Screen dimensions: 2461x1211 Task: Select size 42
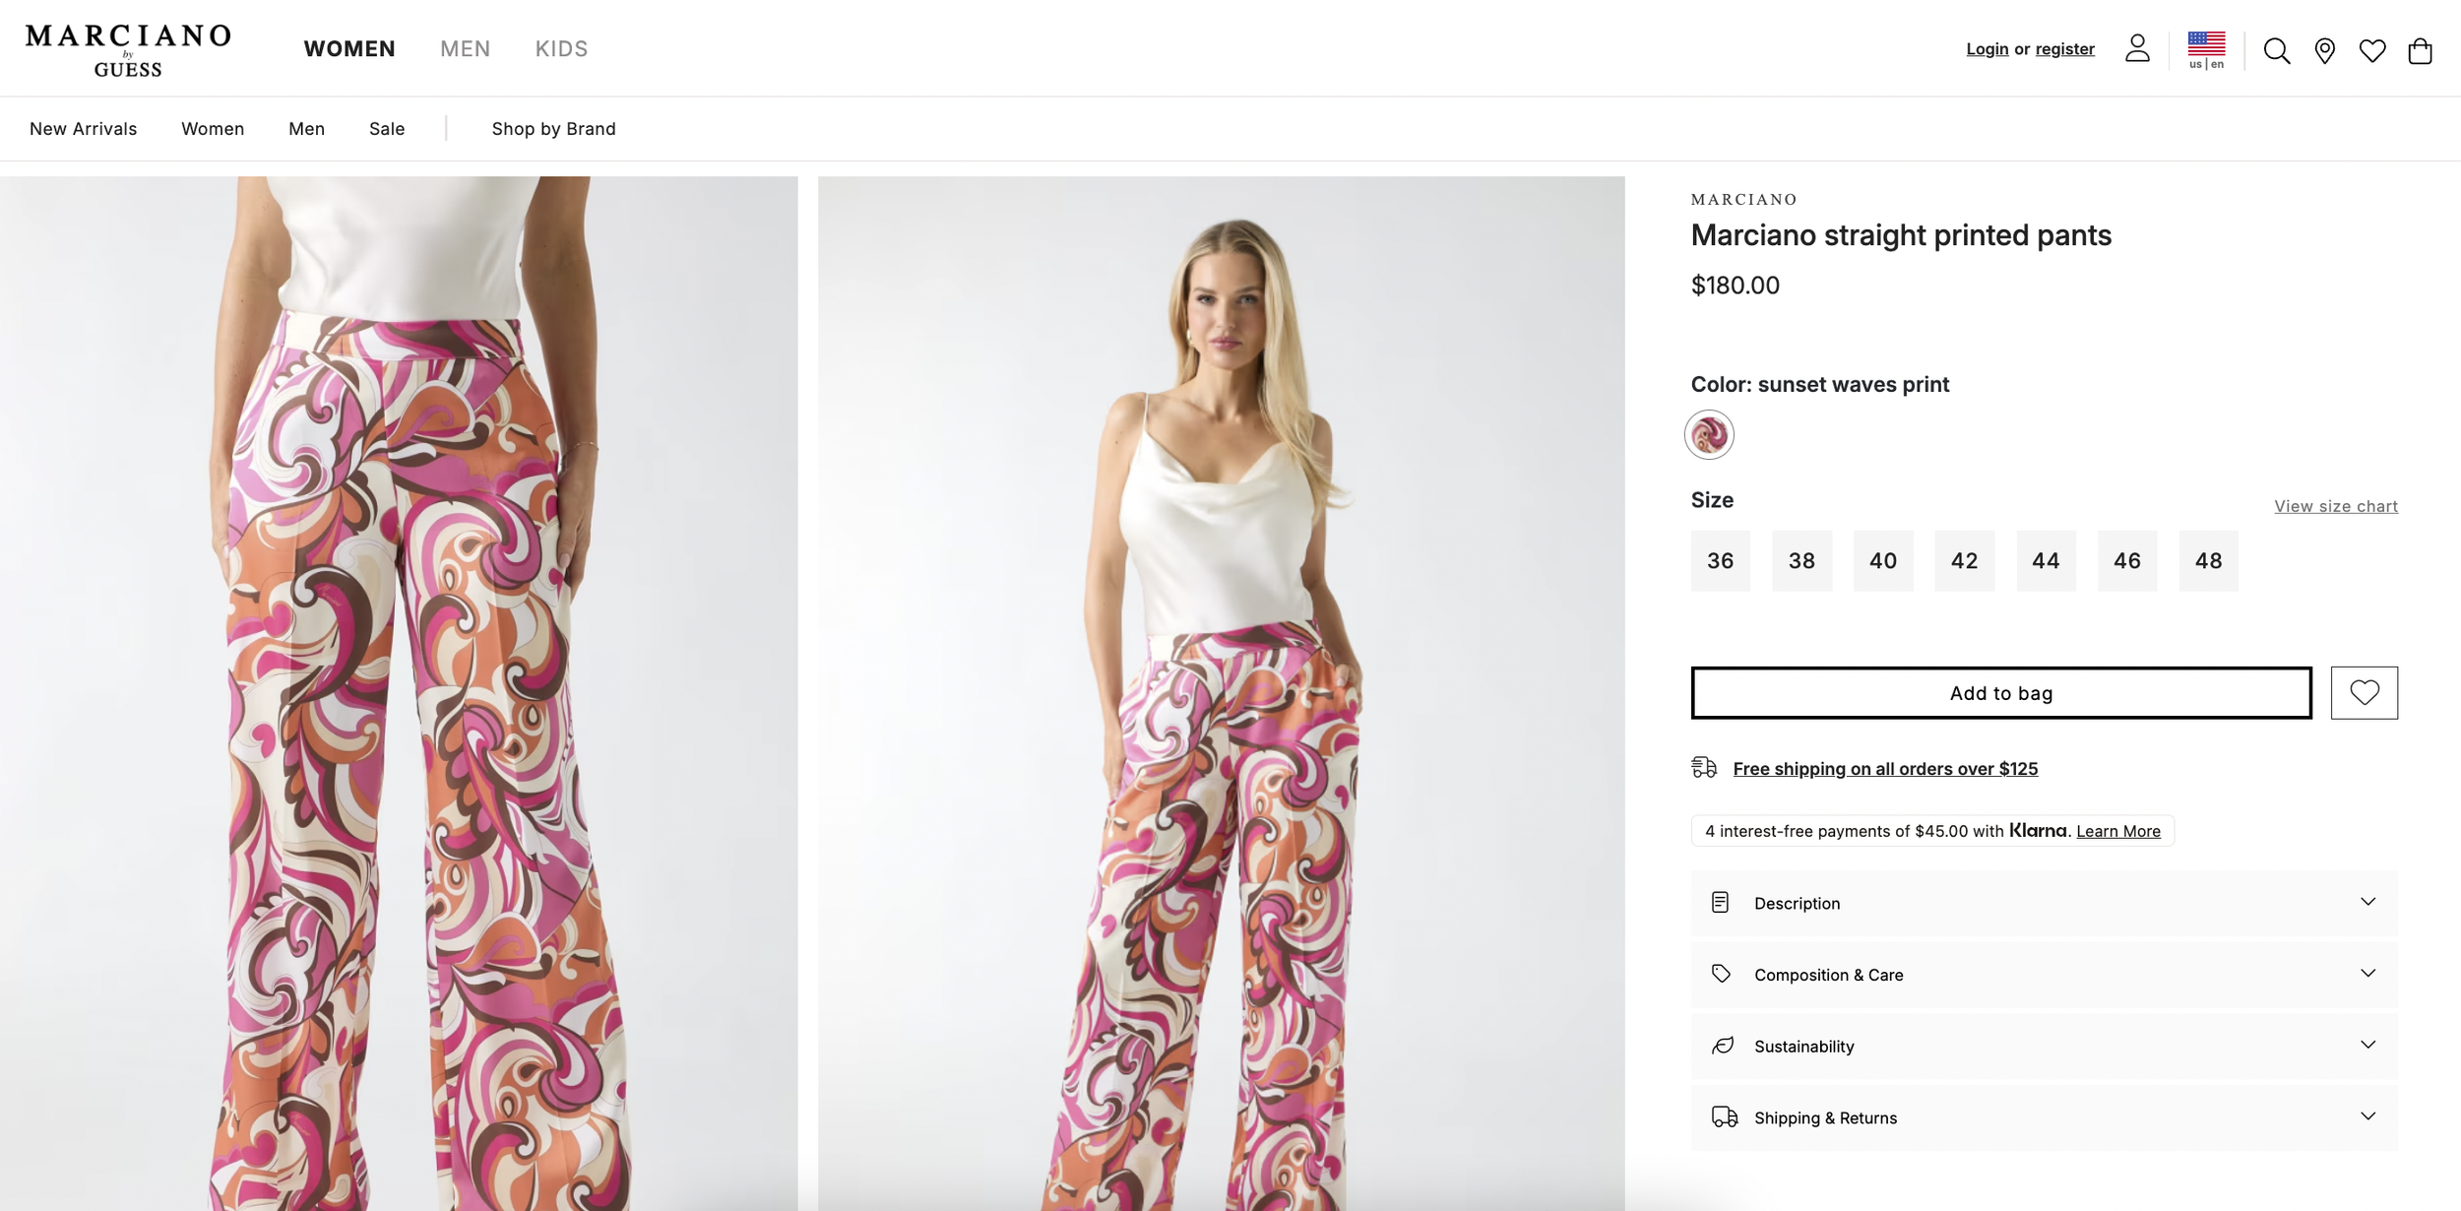pos(1964,561)
